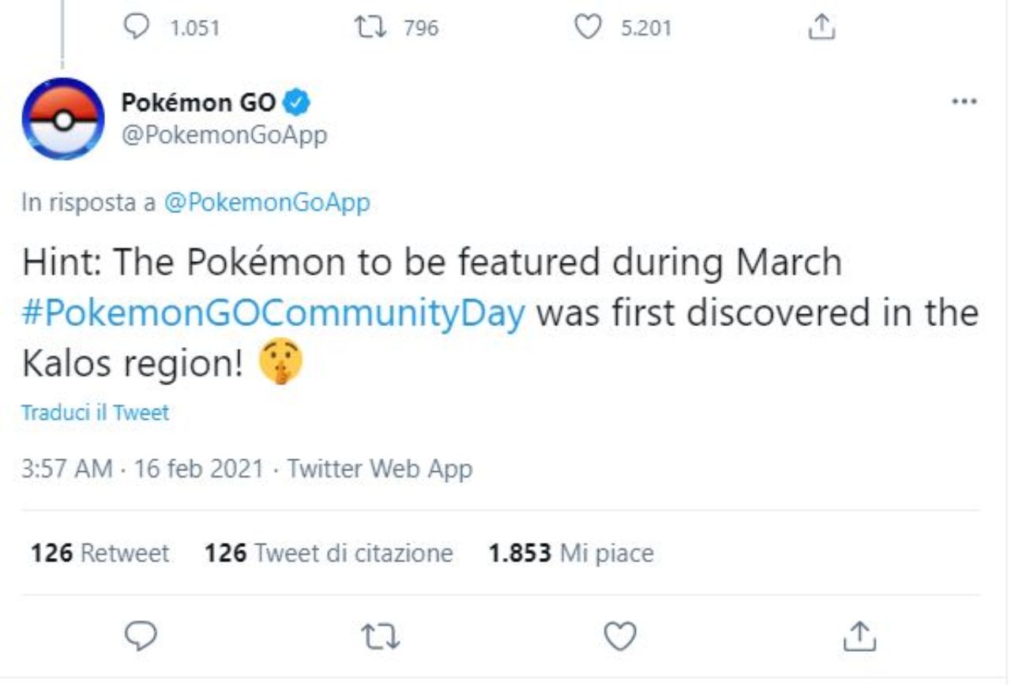The height and width of the screenshot is (685, 1011).
Task: Click the blue verified badge
Action: [x=296, y=102]
